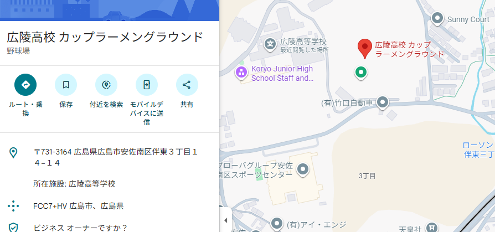Collapse the side panel with the arrow

point(226,220)
